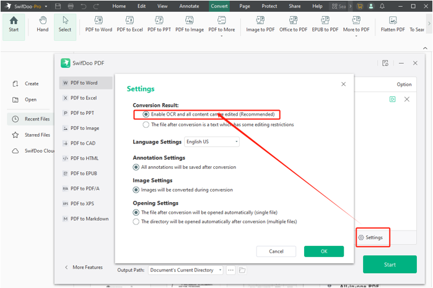Screen dimensions: 433x288
Task: Open Output Path directory dropdown
Action: (186, 270)
